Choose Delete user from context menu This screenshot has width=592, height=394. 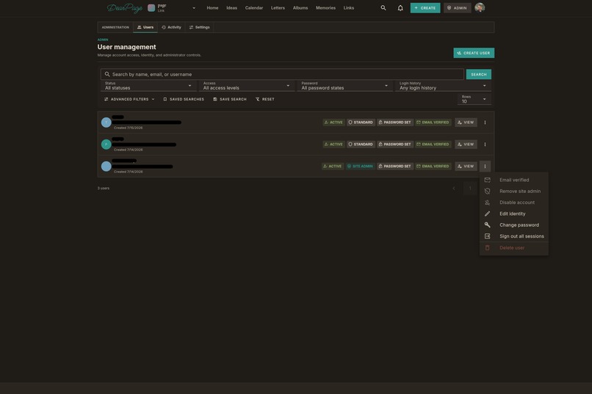click(514, 248)
